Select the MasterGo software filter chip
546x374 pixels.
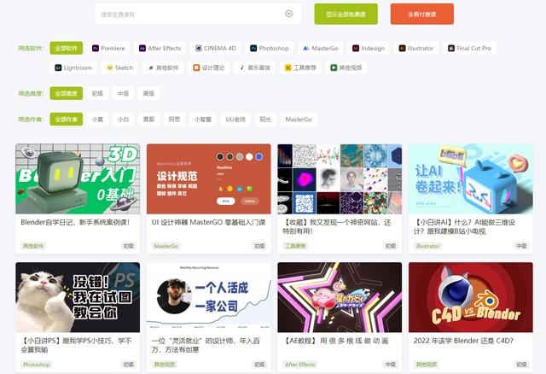[321, 48]
